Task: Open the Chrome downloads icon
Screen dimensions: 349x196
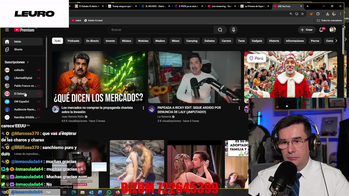Action: 327,14
